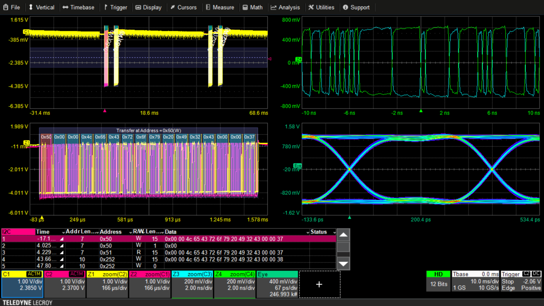Click the Z1 trace label on the bottom-left grid
This screenshot has width=544, height=306.
click(26, 142)
